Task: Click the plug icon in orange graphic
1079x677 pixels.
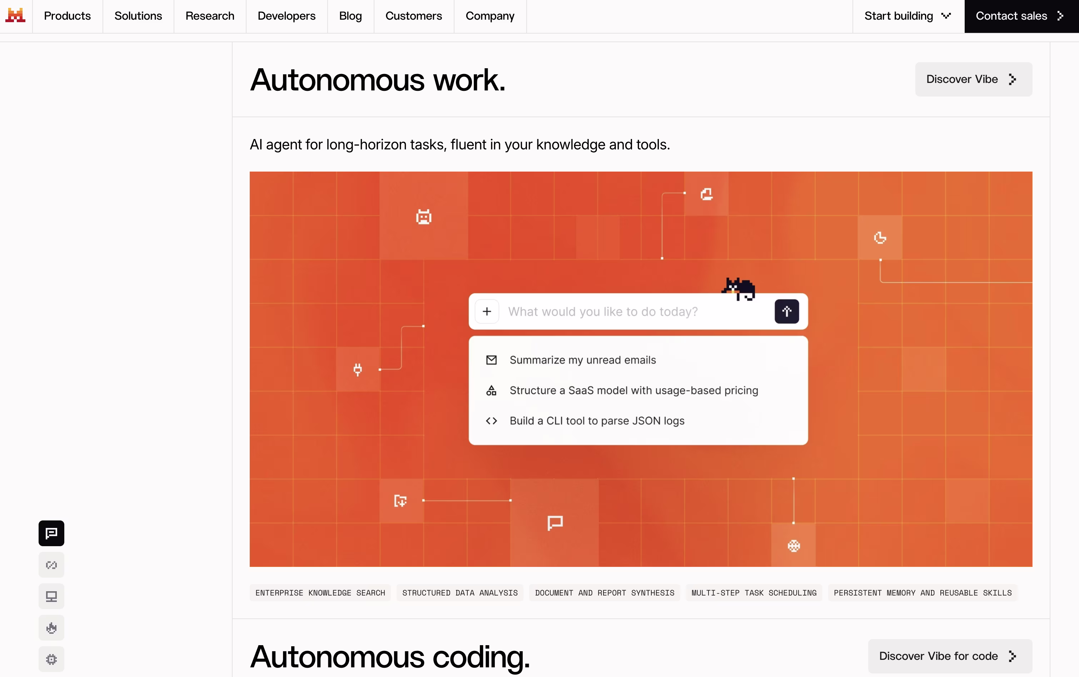Action: [358, 370]
